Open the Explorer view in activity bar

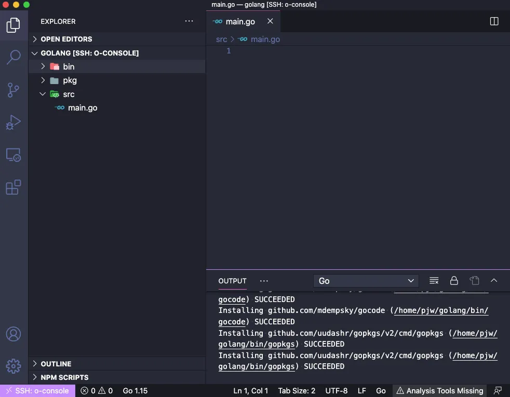tap(14, 25)
